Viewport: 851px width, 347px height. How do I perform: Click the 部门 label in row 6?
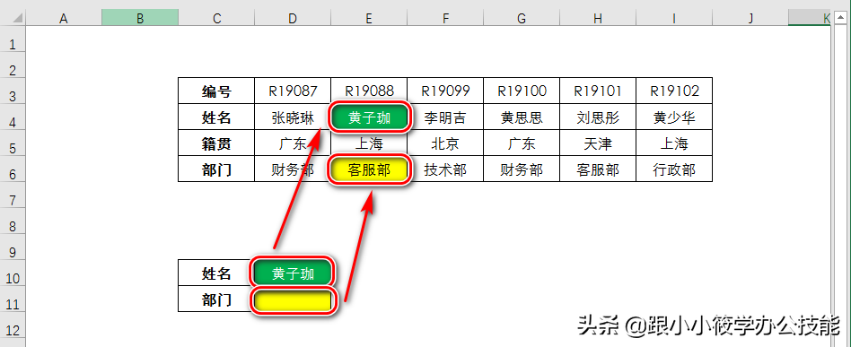216,169
